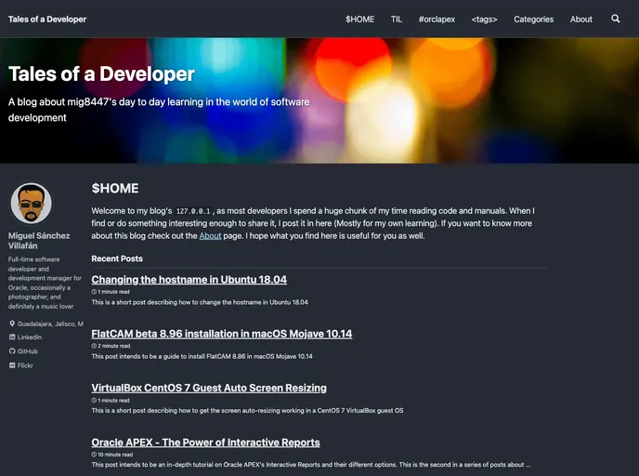Follow the About link in welcome text
The height and width of the screenshot is (476, 639).
[210, 236]
